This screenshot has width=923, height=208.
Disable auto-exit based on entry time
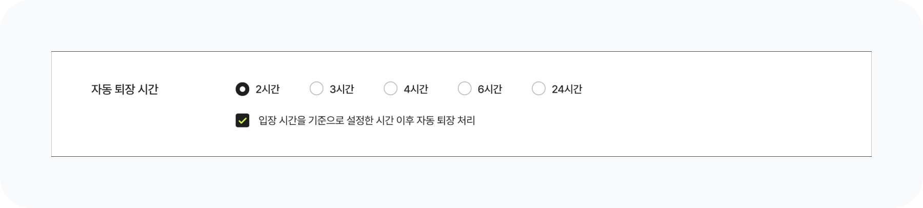click(x=243, y=120)
